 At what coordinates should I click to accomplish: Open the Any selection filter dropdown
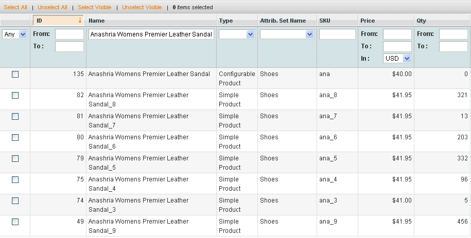pyautogui.click(x=15, y=34)
